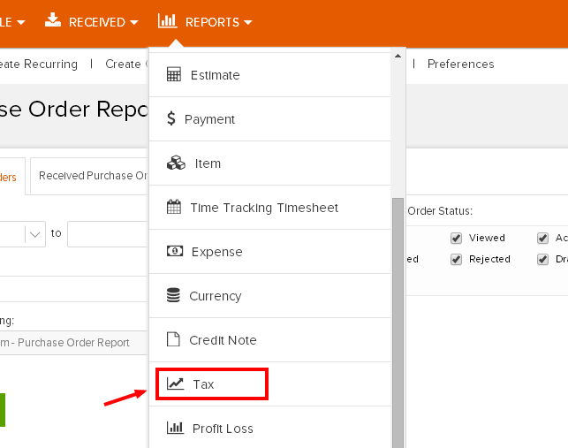Click the bar chart icon beside Profit Loss
This screenshot has width=568, height=448.
[x=176, y=429]
